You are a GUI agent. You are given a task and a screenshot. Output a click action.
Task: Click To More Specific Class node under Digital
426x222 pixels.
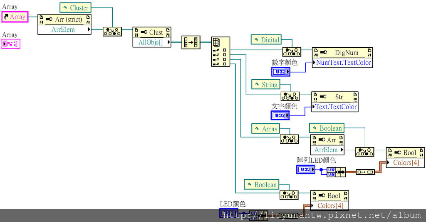click(x=292, y=51)
